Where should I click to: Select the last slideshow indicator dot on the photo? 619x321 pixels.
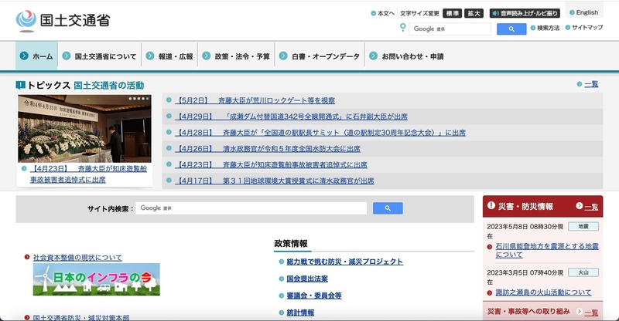click(x=147, y=99)
